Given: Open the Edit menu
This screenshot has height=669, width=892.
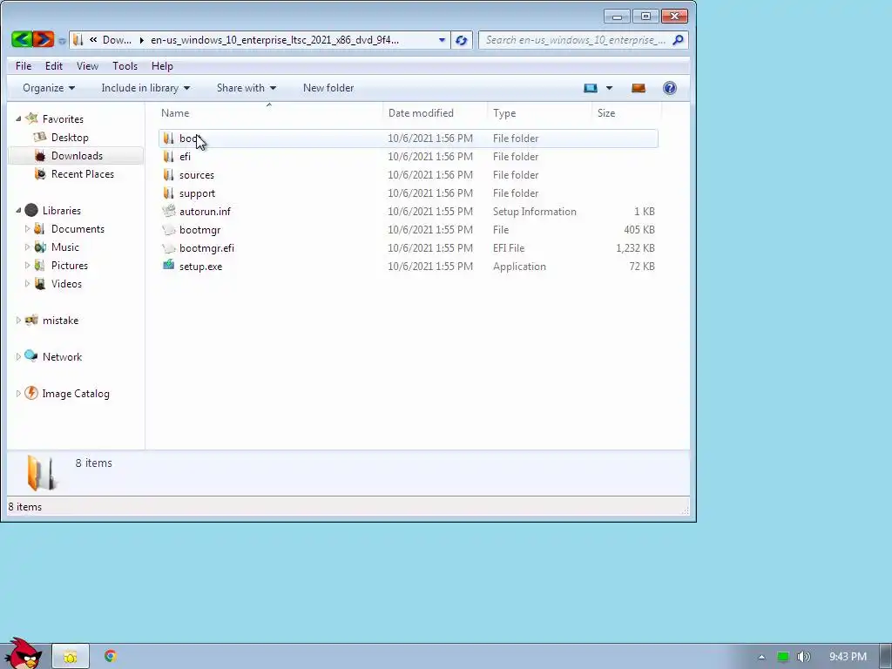Looking at the screenshot, I should pos(54,66).
